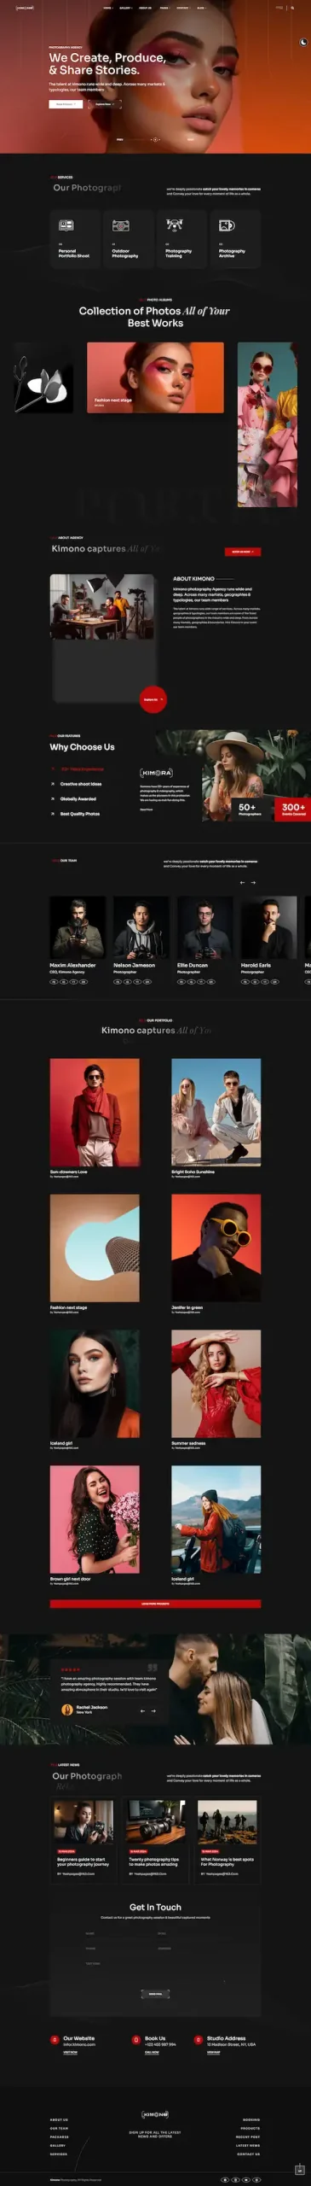This screenshot has height=2186, width=311.
Task: Click the Photography Training drone icon
Action: click(175, 225)
